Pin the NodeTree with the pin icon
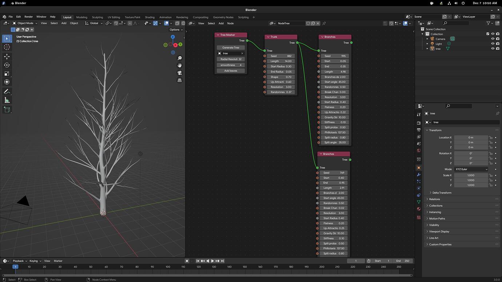This screenshot has width=502, height=282. [x=324, y=23]
